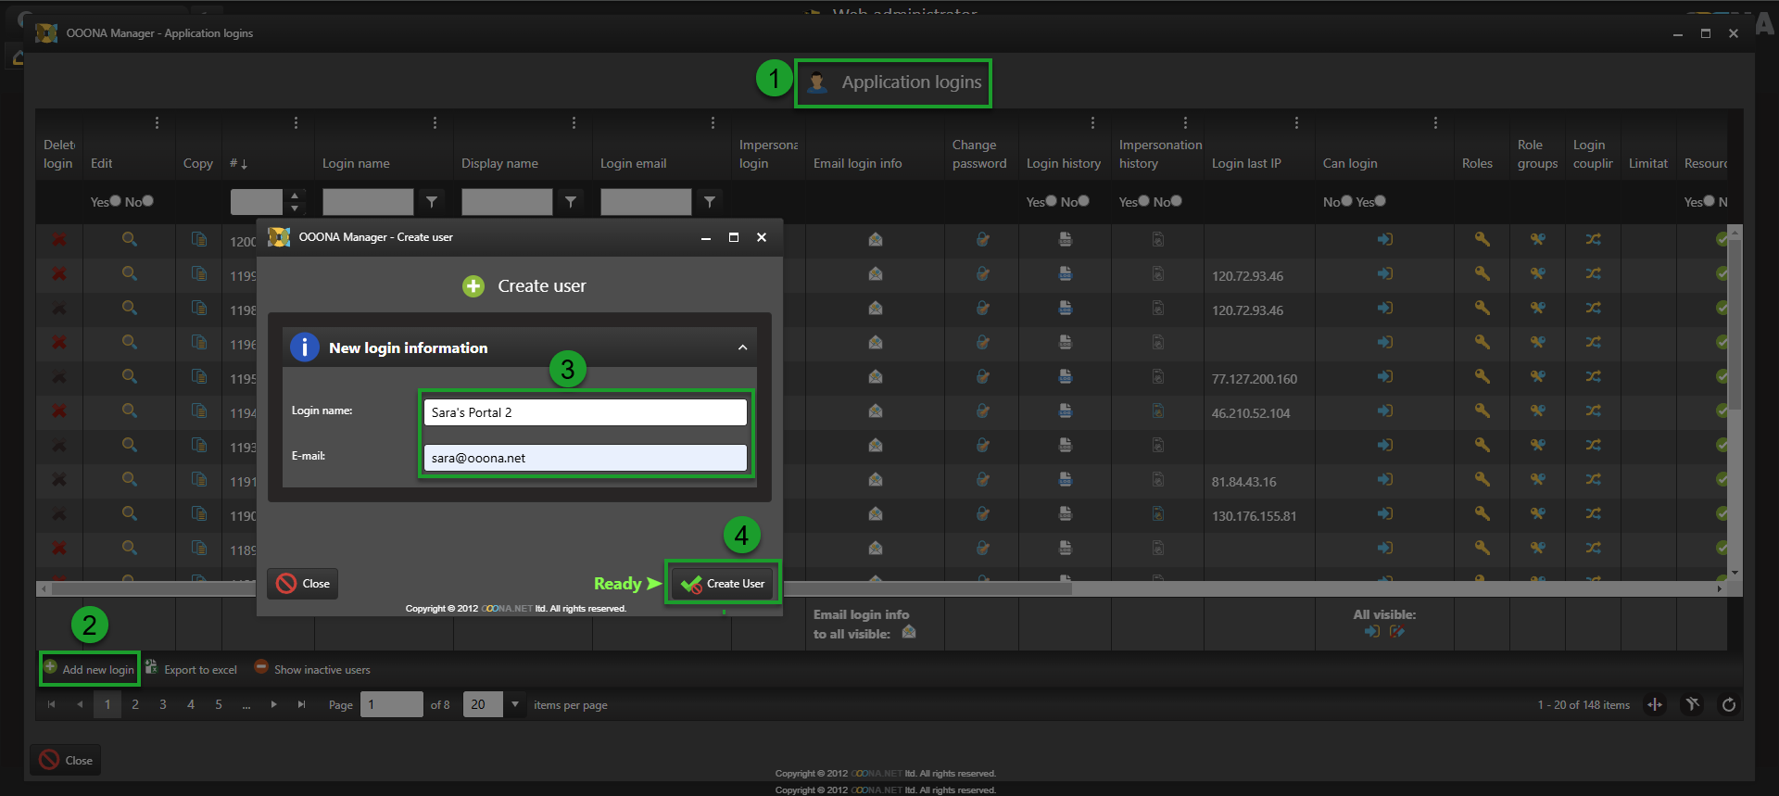Collapse the New login information section
The height and width of the screenshot is (796, 1779).
(742, 347)
